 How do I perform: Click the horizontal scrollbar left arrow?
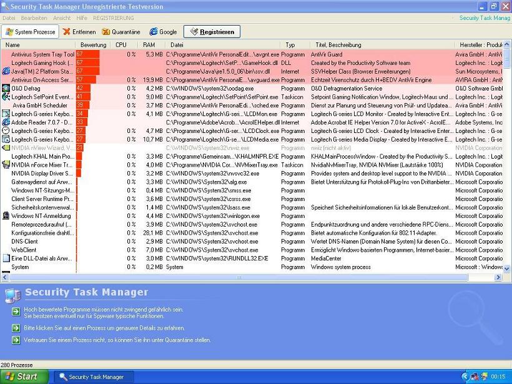[x=5, y=277]
